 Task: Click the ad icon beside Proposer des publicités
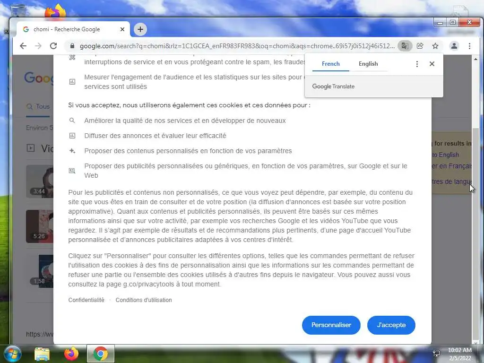tap(72, 171)
